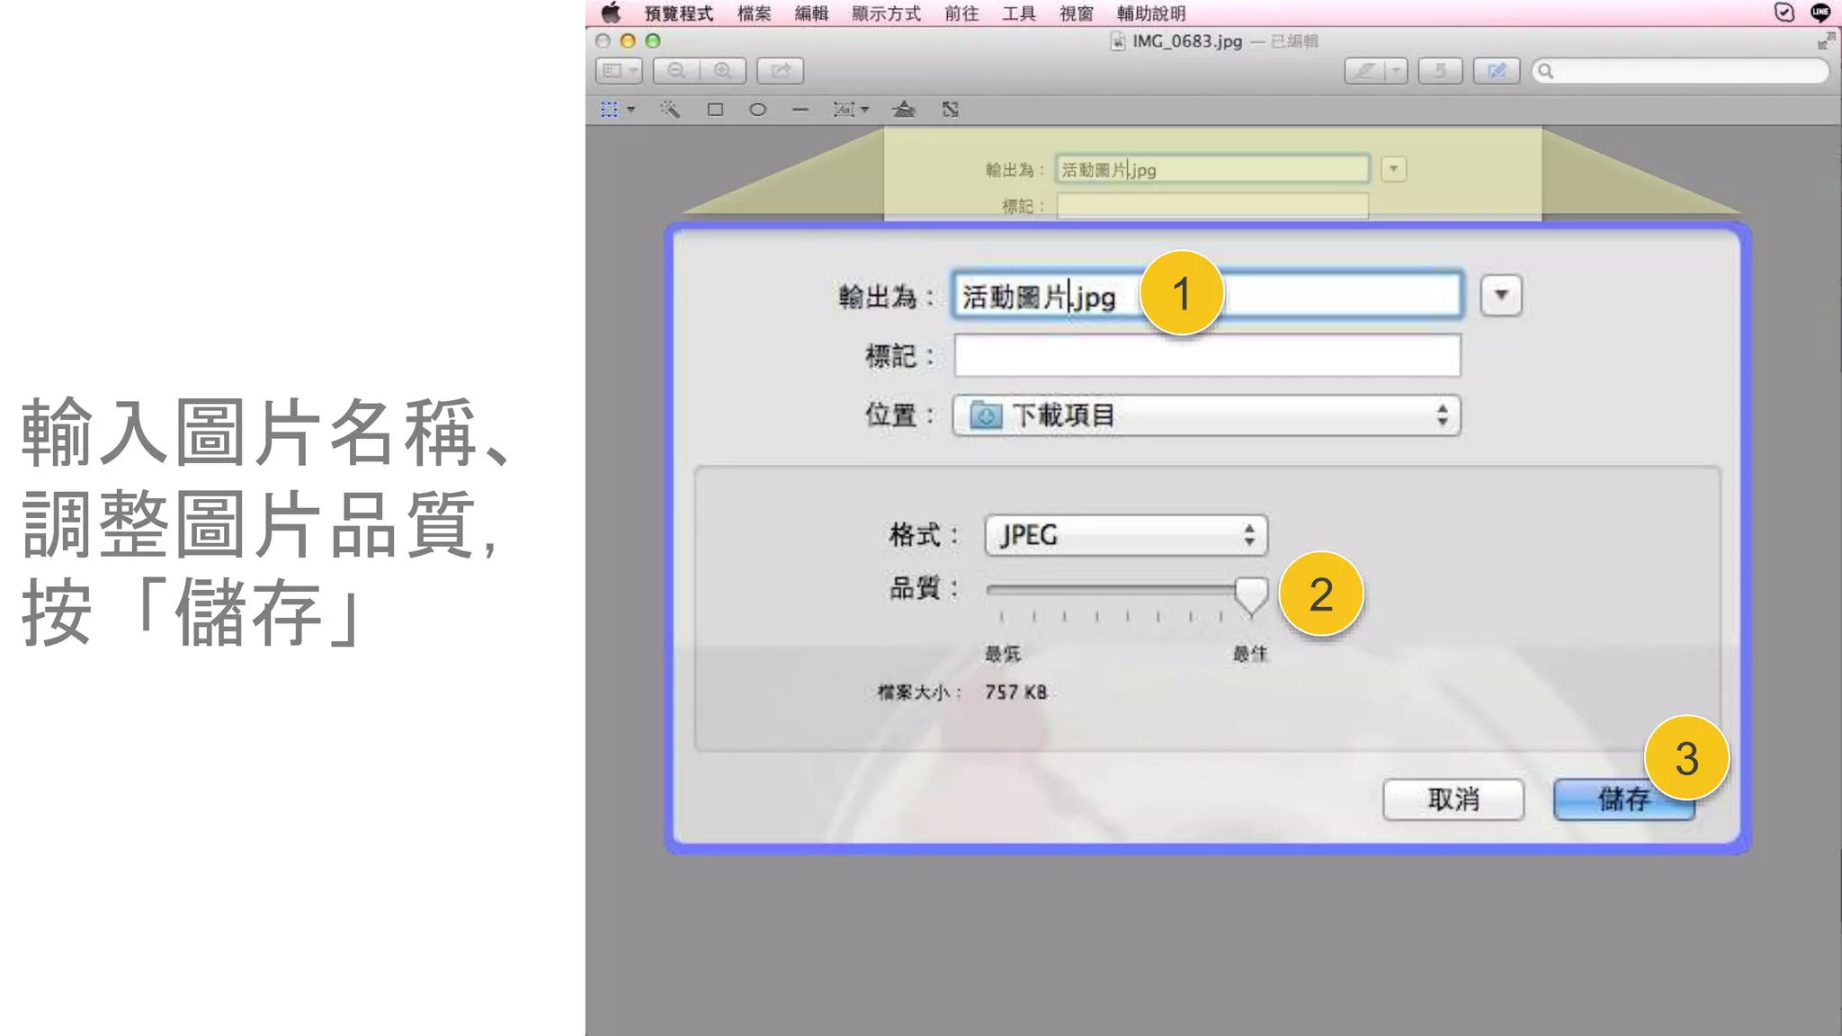Click the toolbar search field
The width and height of the screenshot is (1842, 1036).
click(1682, 70)
